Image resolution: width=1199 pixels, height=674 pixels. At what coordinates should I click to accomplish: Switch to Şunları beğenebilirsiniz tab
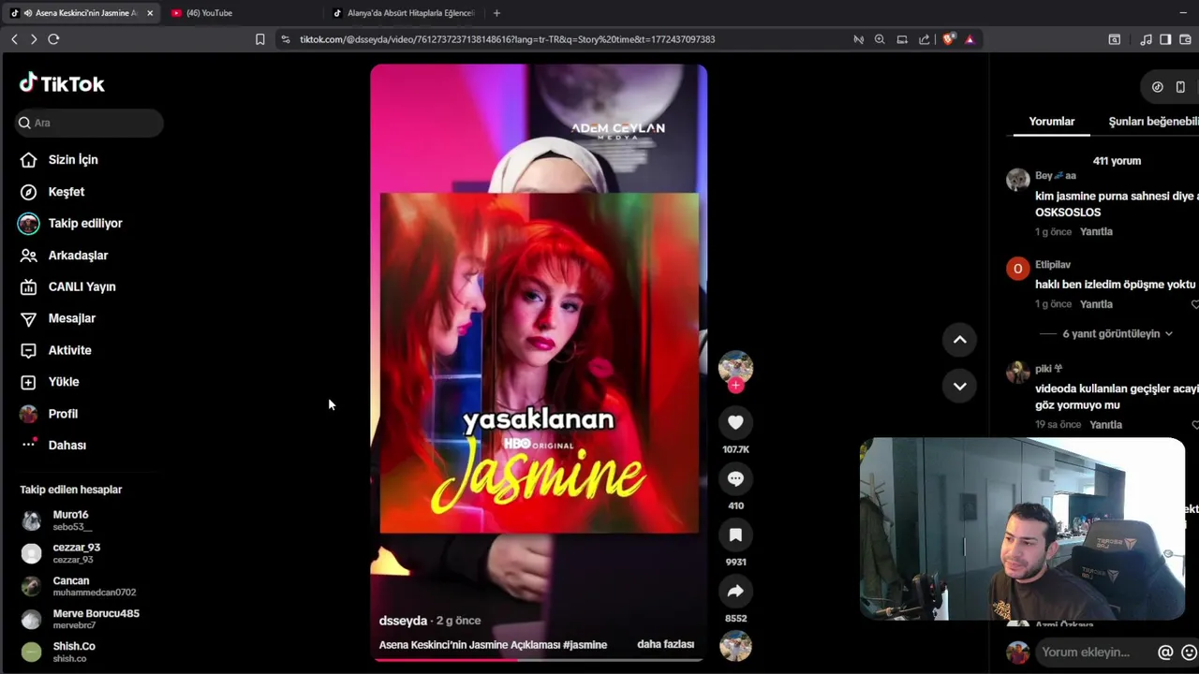click(1153, 122)
